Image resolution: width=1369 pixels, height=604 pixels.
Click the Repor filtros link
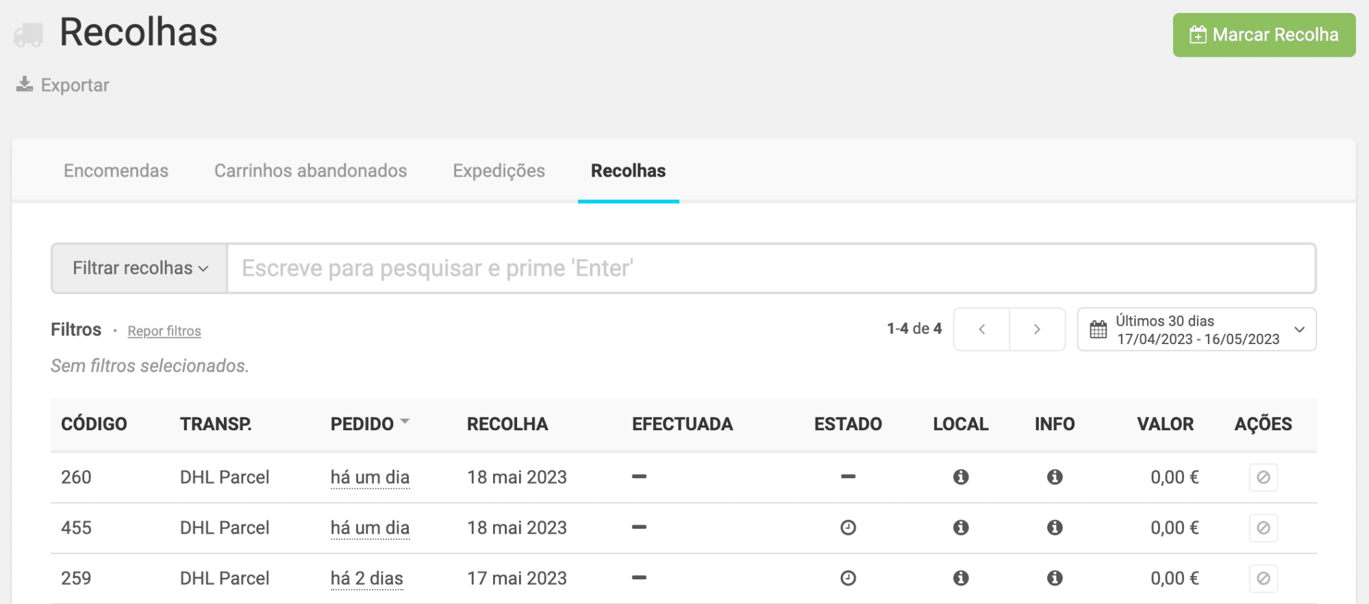(164, 331)
